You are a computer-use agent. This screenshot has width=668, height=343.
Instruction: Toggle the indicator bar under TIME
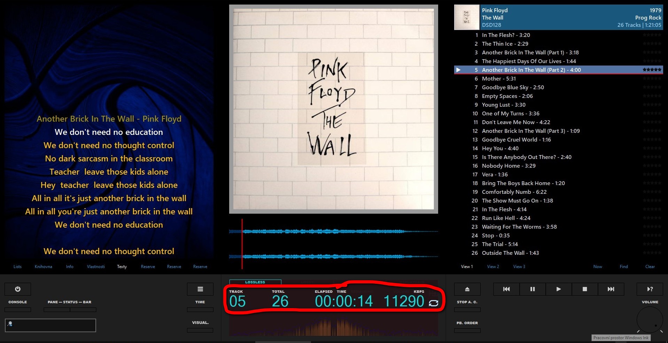[200, 310]
